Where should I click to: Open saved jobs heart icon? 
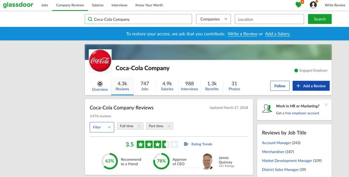(298, 5)
